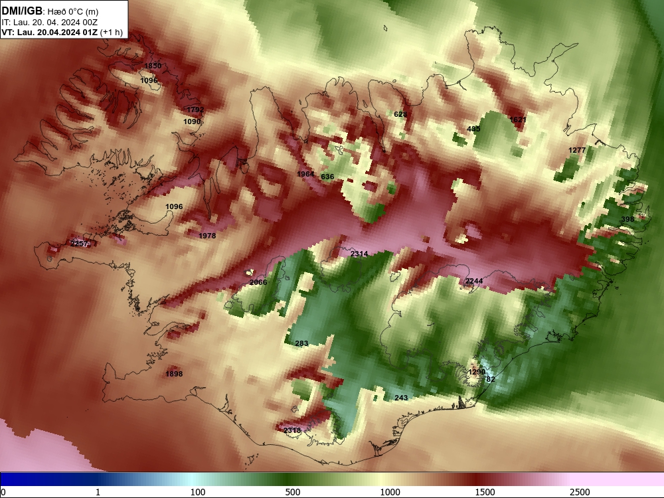
Task: Click the map value label 82
Action: pos(491,379)
